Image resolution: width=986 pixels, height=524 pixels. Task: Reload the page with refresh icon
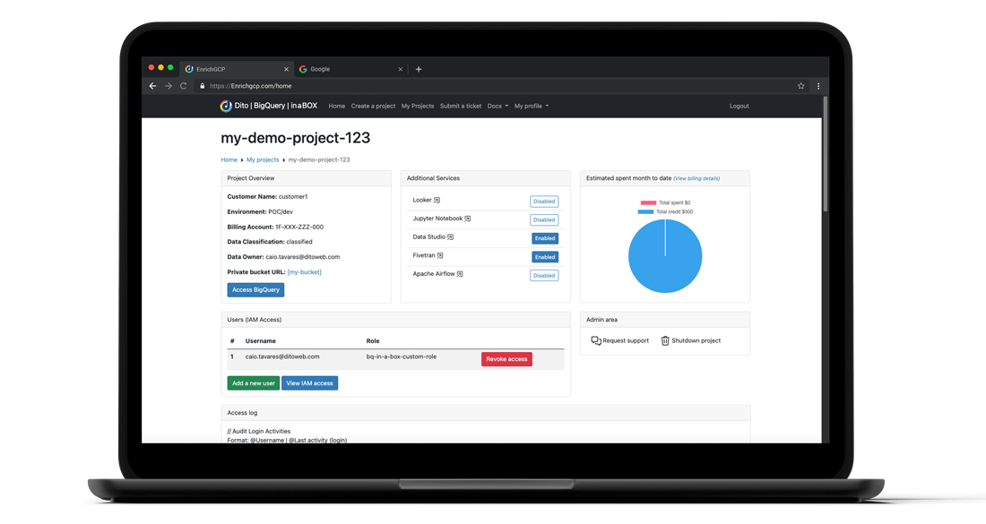point(184,86)
